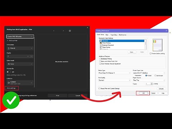Click the Defaults button
172x129 pixels.
pyautogui.click(x=161, y=89)
